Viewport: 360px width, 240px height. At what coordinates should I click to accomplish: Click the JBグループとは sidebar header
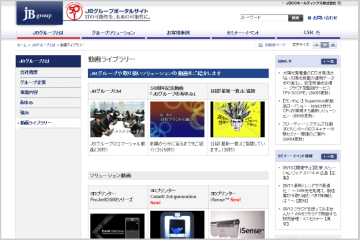[x=48, y=61]
